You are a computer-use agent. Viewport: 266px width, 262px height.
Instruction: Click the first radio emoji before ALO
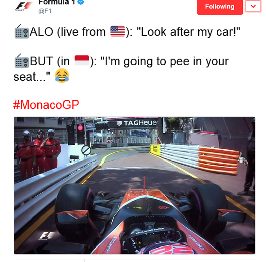coord(21,32)
